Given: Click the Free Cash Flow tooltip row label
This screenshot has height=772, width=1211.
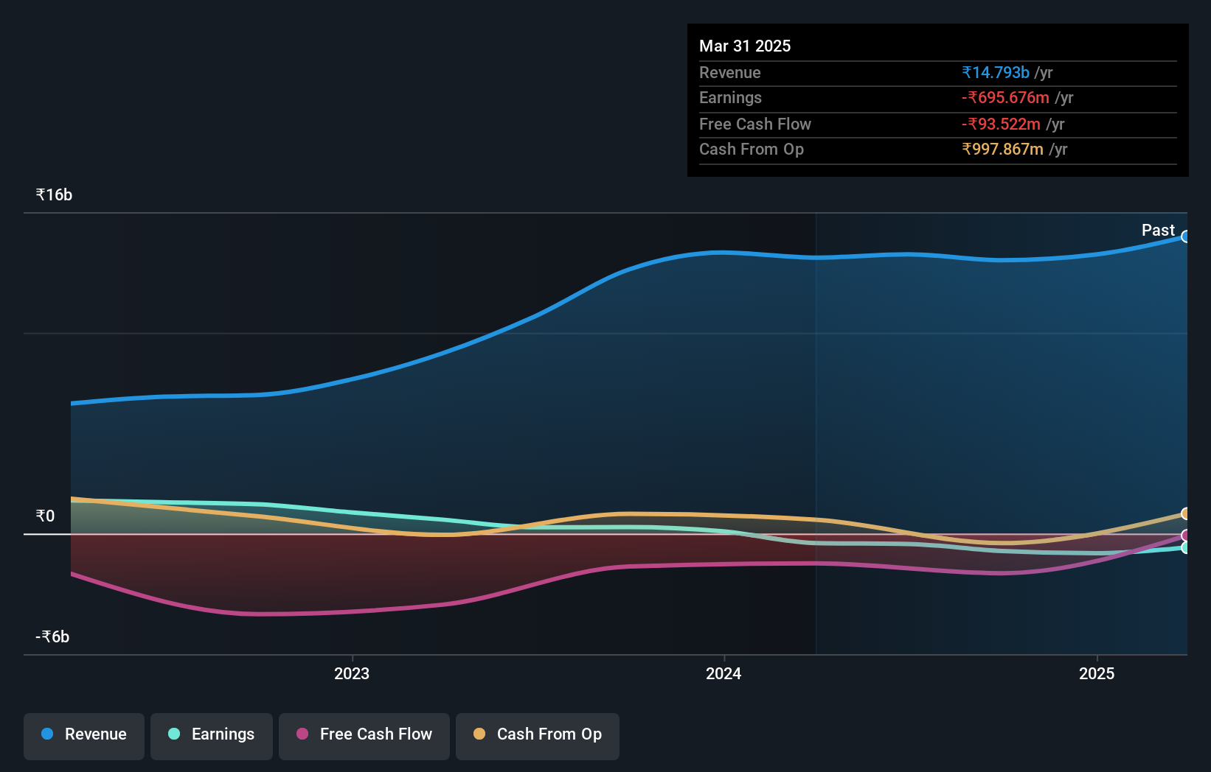Looking at the screenshot, I should (x=755, y=124).
